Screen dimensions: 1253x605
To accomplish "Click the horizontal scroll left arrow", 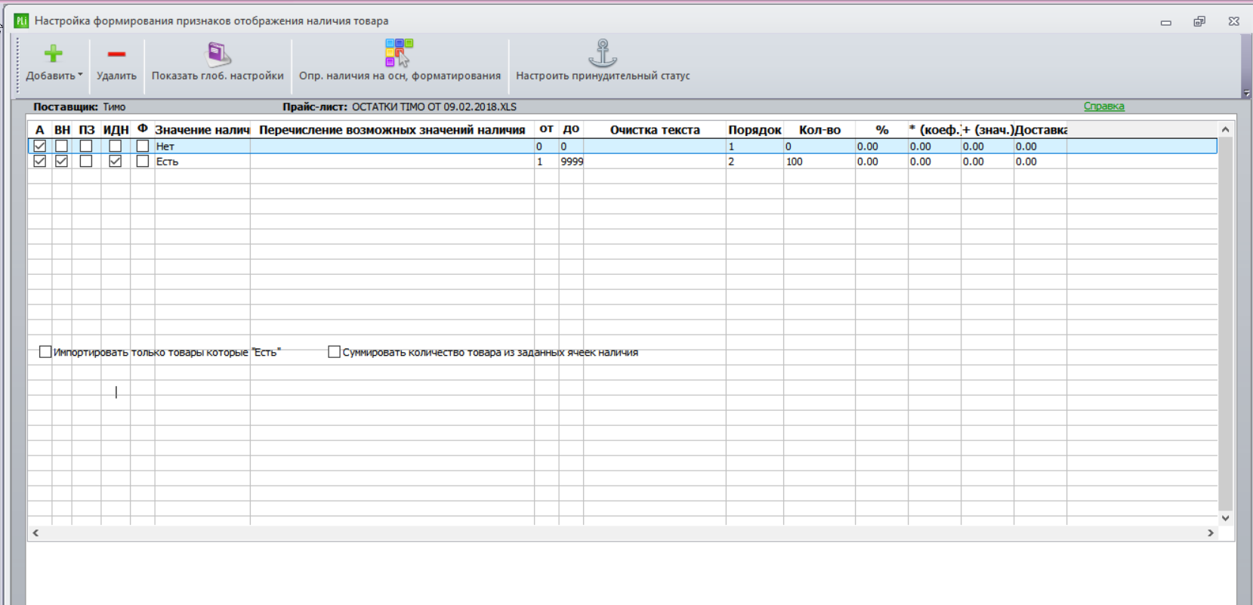I will (35, 533).
